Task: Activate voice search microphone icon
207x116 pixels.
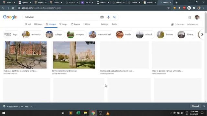Action: point(108,17)
